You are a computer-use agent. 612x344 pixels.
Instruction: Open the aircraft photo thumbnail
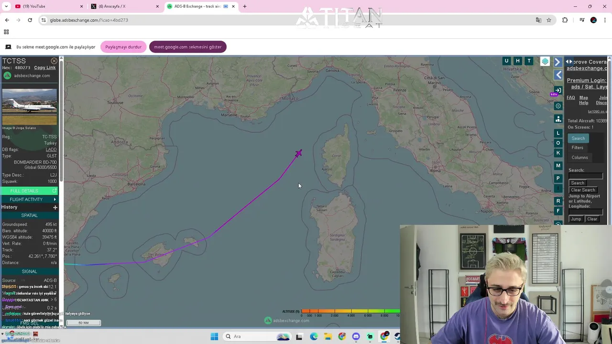[29, 107]
